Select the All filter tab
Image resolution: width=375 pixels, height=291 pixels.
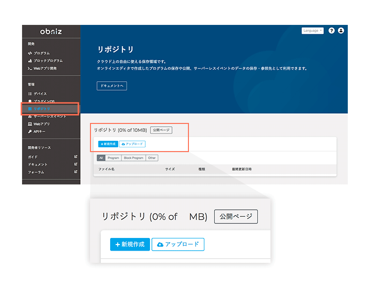pos(101,158)
